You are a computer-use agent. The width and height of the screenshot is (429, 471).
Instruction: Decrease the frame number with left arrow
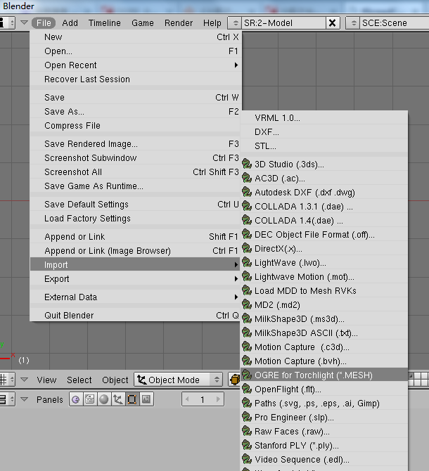[x=187, y=399]
